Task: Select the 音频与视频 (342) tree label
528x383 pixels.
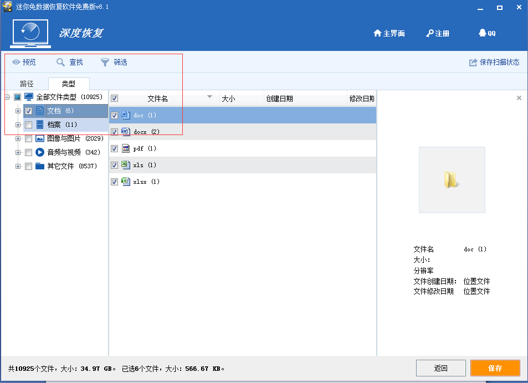Action: 73,152
